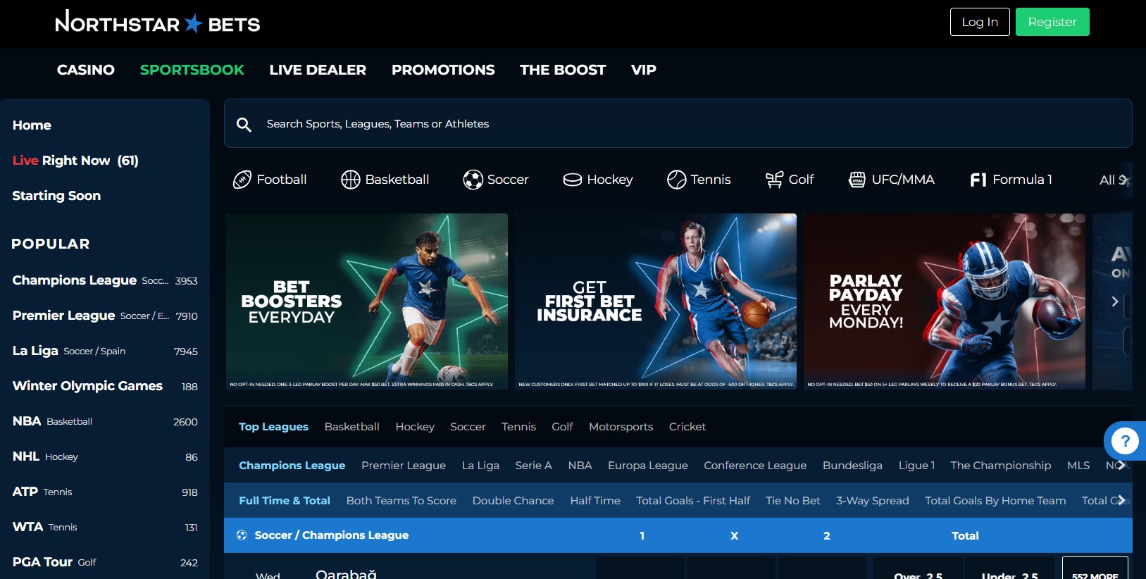Open La Liga Soccer / Spain

click(105, 351)
